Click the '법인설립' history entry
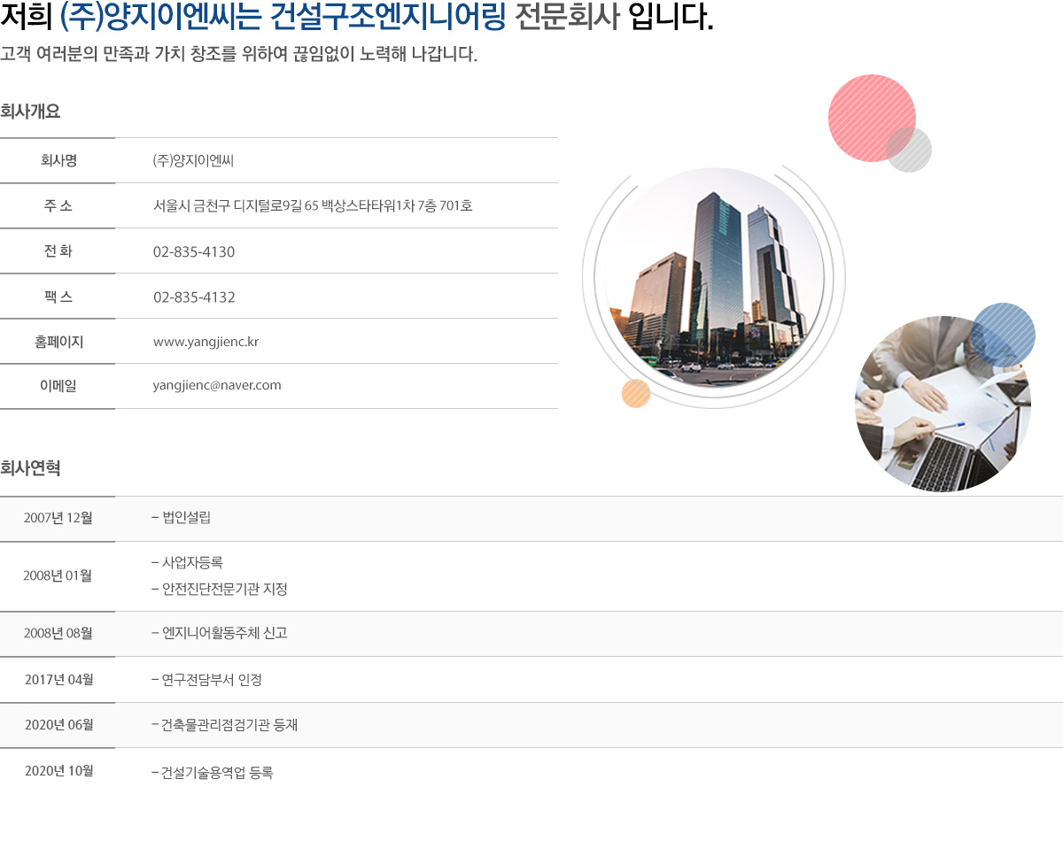 coord(182,518)
